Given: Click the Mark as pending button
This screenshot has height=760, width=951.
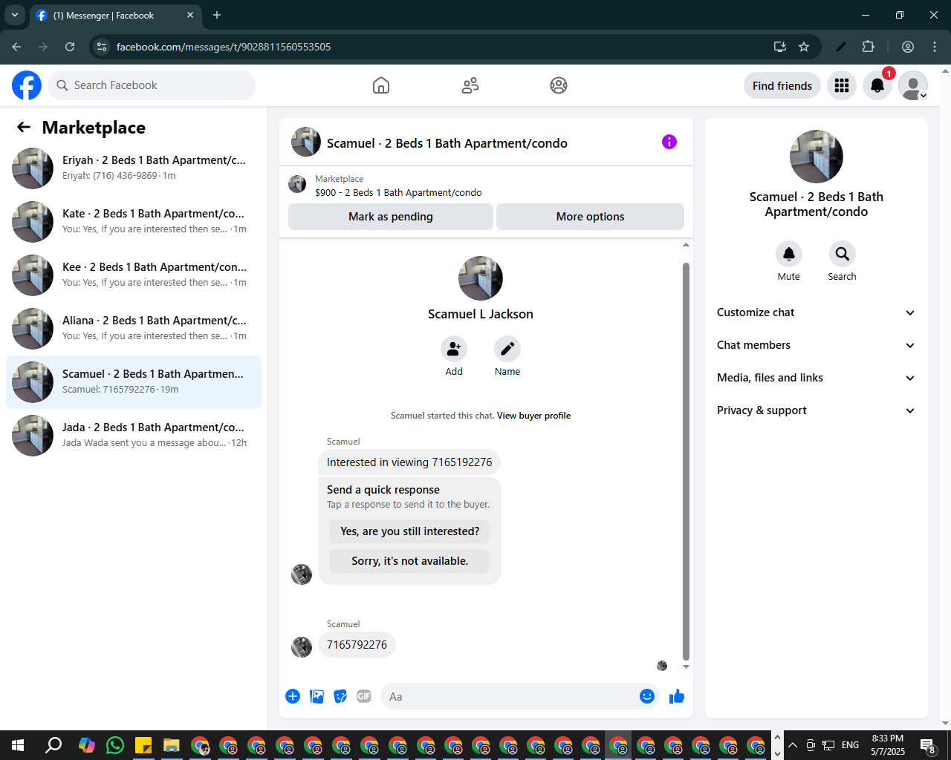Looking at the screenshot, I should (x=391, y=217).
